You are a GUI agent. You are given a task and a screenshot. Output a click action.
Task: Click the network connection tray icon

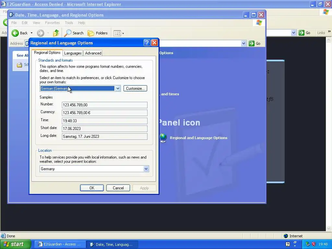click(308, 244)
